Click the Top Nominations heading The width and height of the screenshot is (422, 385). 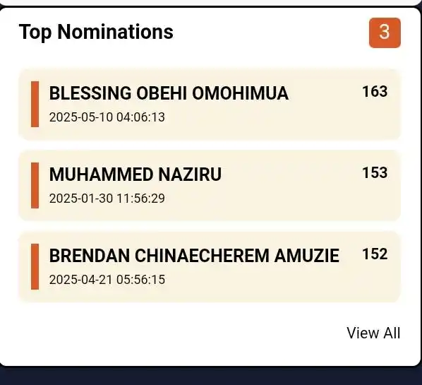click(x=96, y=32)
